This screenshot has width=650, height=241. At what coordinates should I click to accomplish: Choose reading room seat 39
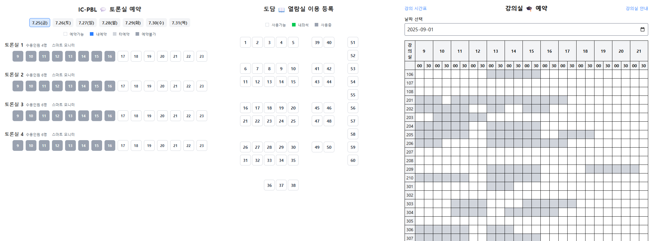(317, 43)
